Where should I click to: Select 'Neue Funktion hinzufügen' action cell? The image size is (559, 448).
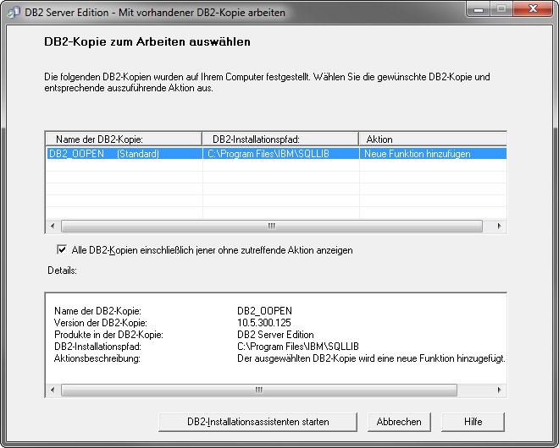[433, 154]
